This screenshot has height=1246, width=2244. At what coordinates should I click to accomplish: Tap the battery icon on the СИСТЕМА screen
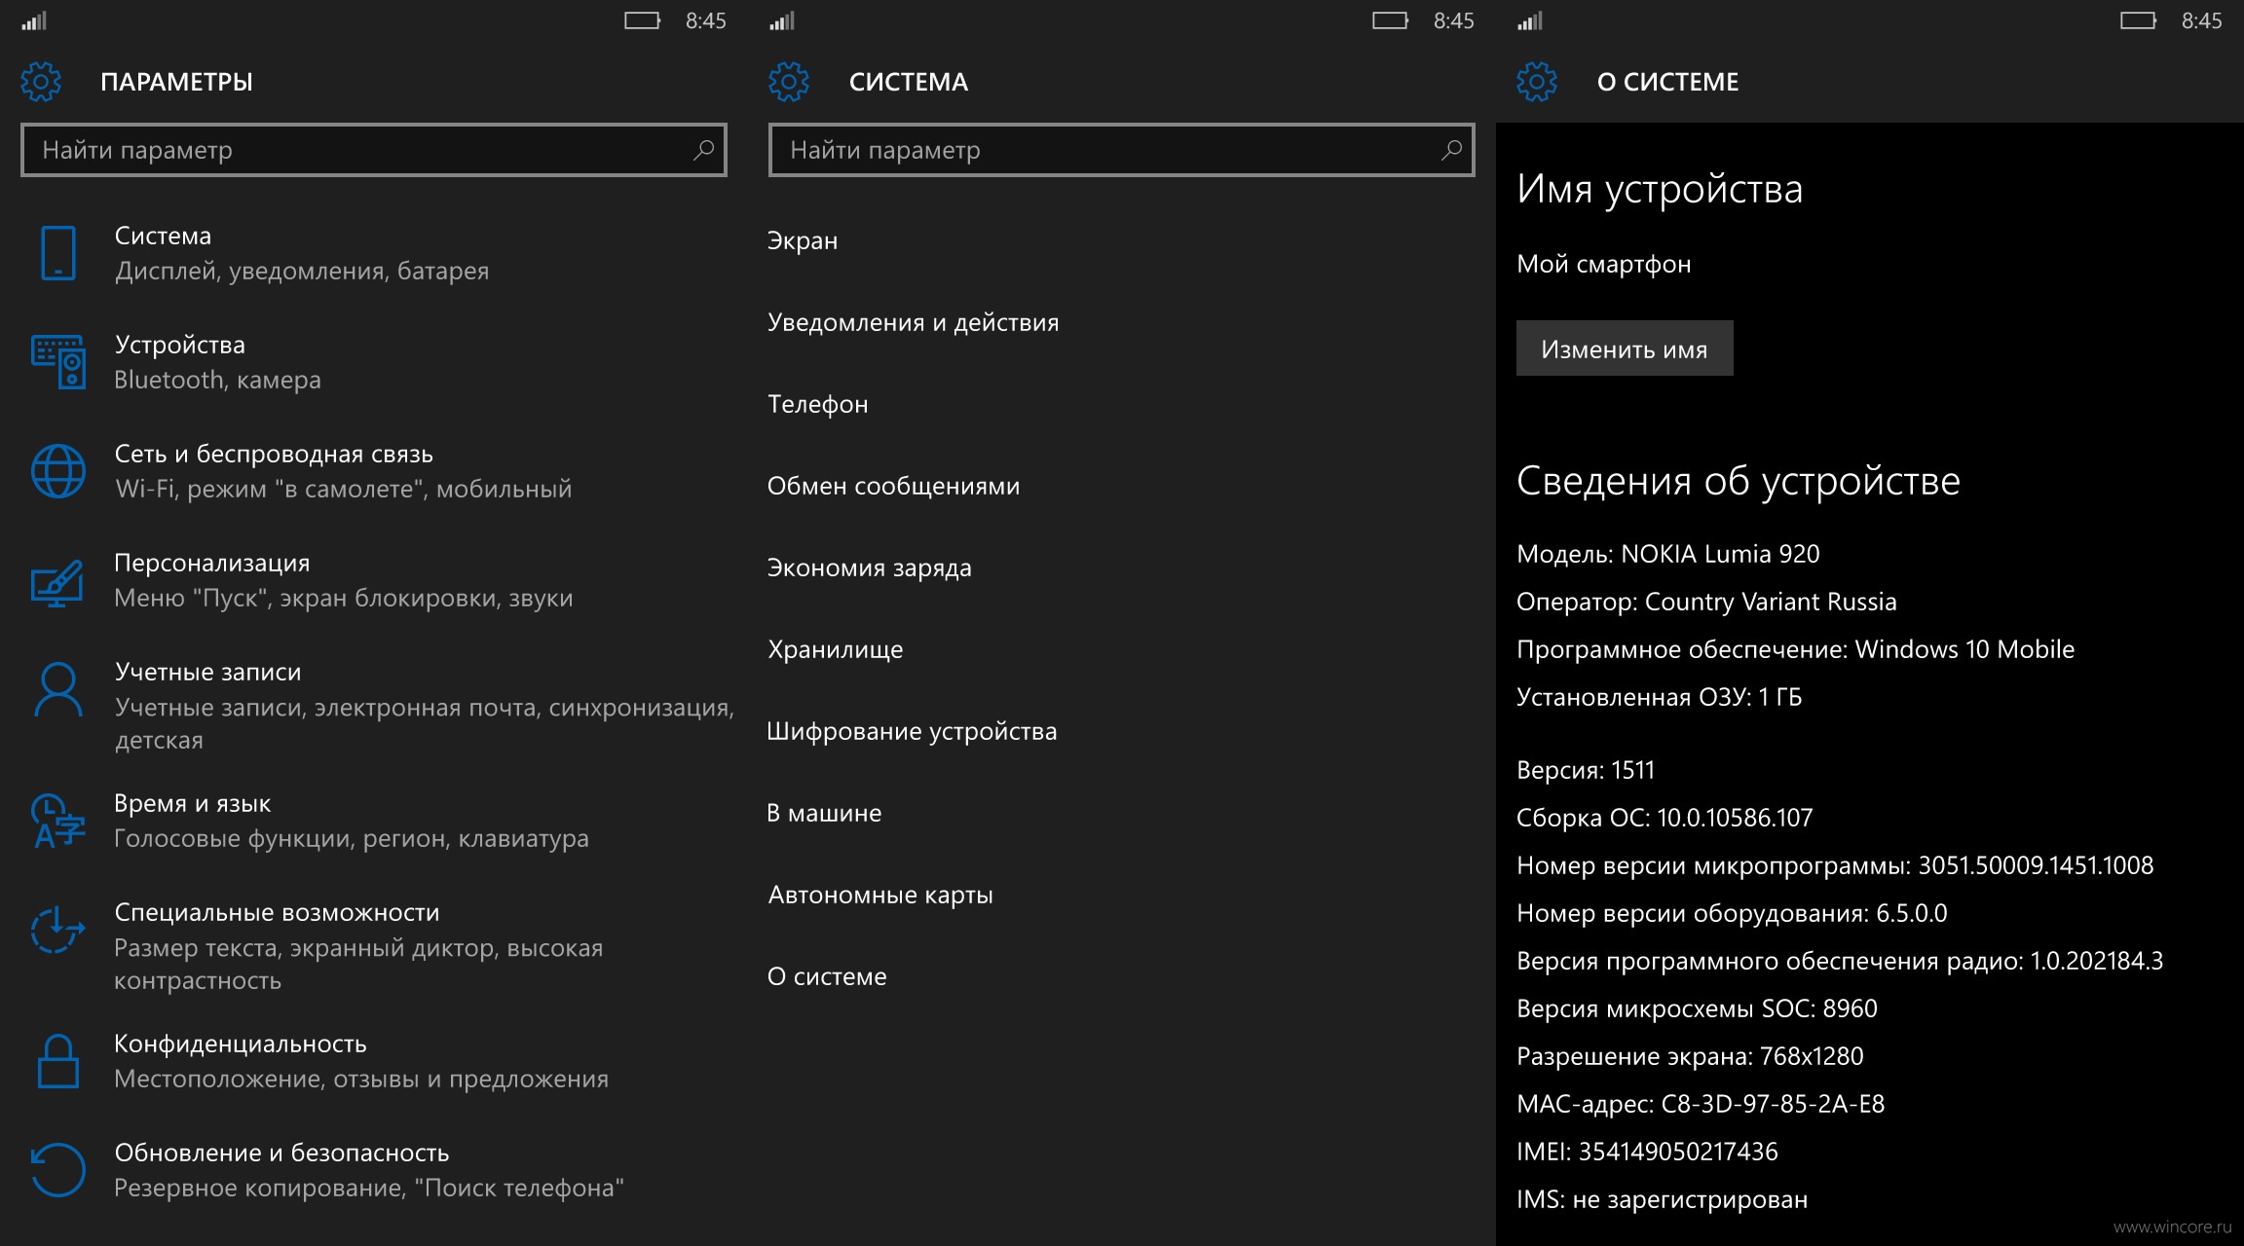point(1390,20)
